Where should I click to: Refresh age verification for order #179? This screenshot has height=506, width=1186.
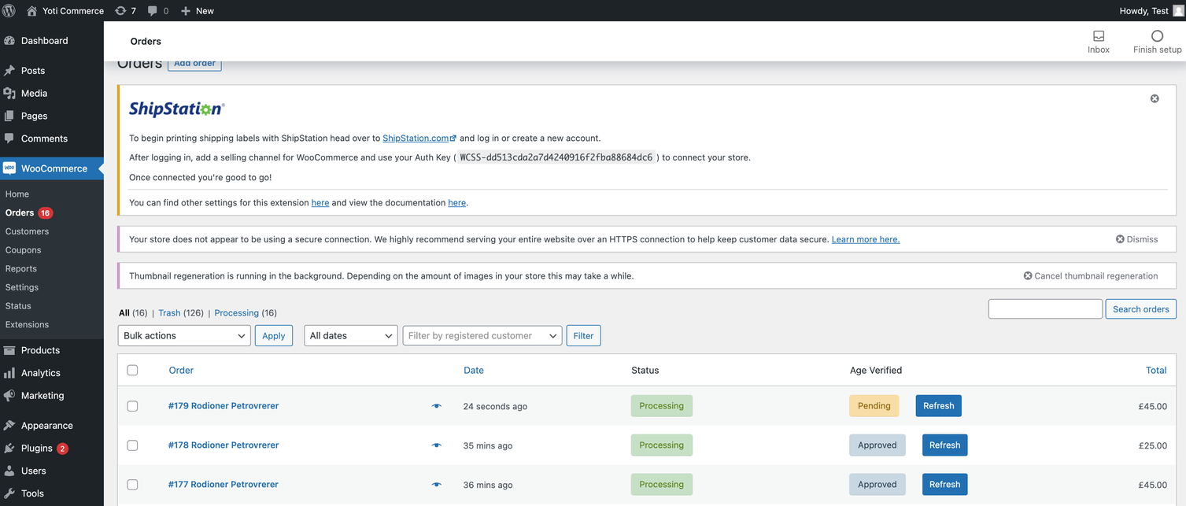click(938, 405)
